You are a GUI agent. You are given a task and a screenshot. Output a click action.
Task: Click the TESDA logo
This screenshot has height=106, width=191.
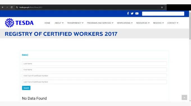(19, 23)
